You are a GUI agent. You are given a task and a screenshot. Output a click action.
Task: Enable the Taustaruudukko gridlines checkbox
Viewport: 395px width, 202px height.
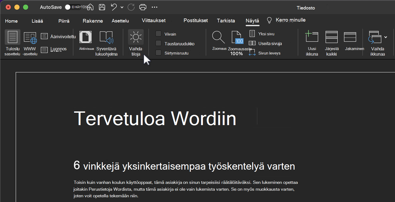point(159,43)
